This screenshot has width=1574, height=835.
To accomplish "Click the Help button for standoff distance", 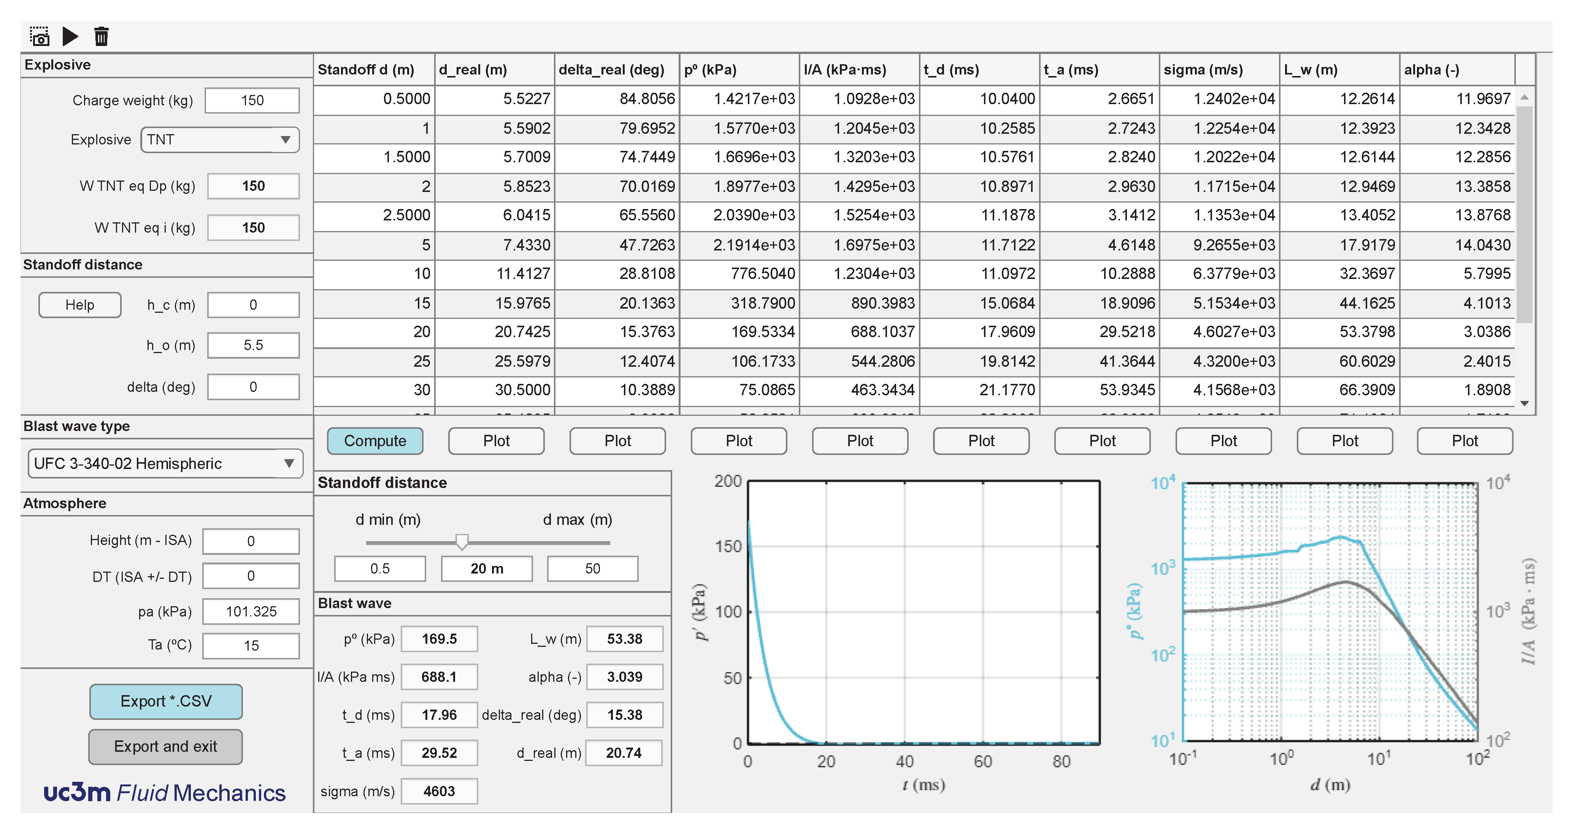I will coord(79,305).
